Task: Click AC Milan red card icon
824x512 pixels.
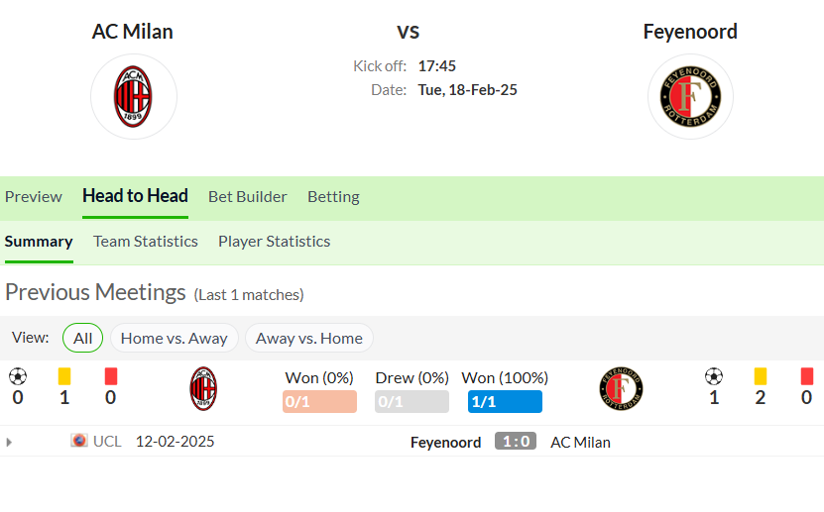Action: coord(111,376)
